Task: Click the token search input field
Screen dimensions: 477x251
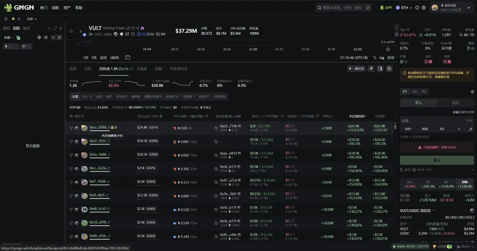Action: coord(344,8)
